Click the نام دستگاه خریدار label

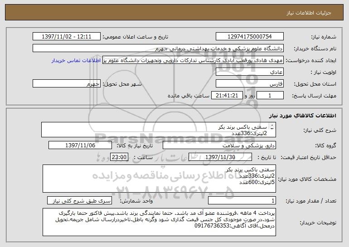315,49
